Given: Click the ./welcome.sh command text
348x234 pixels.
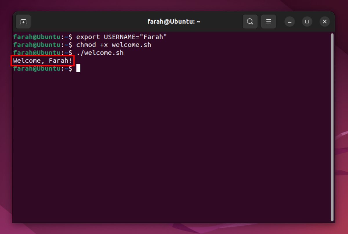Looking at the screenshot, I should point(100,53).
